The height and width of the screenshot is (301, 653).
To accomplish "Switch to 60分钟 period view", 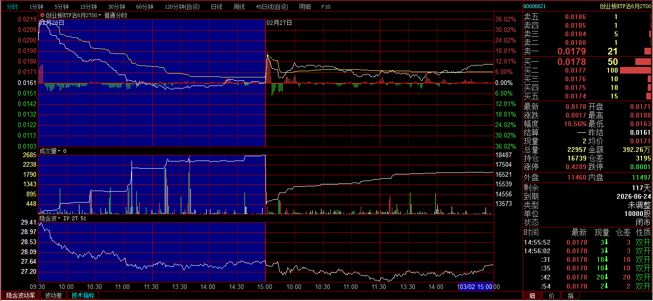I will [x=144, y=7].
